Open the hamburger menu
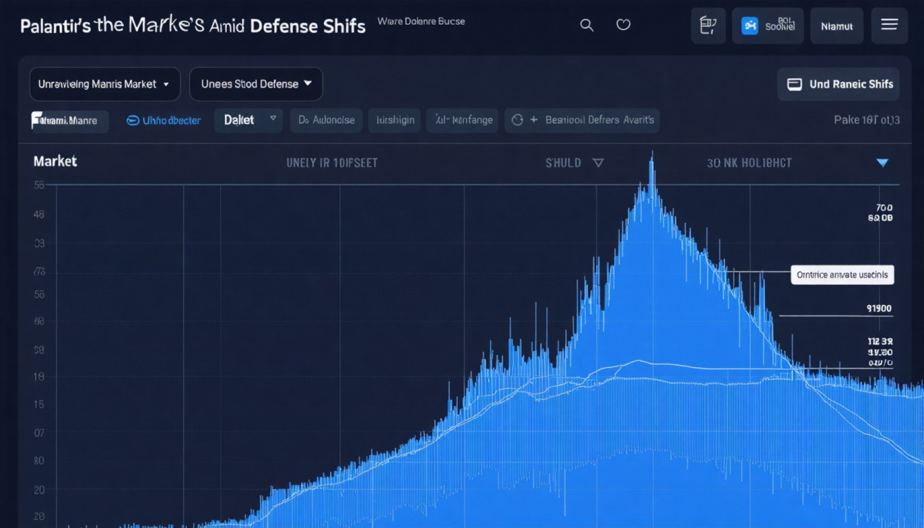Viewport: 924px width, 528px height. [x=889, y=25]
